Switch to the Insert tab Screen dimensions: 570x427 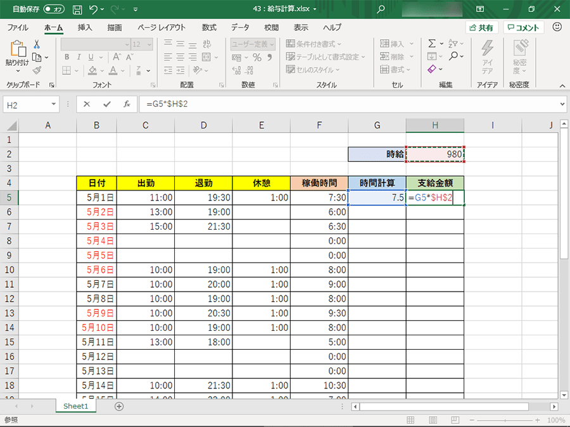coord(85,28)
